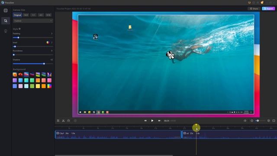Choose the dark red wave wallpaper background
Image resolution: width=277 pixels, height=156 pixels.
click(32, 75)
